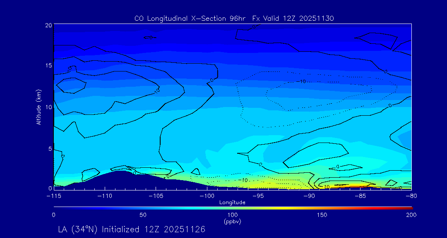Click the longitude tick label -85
The height and width of the screenshot is (238, 447).
[360, 196]
